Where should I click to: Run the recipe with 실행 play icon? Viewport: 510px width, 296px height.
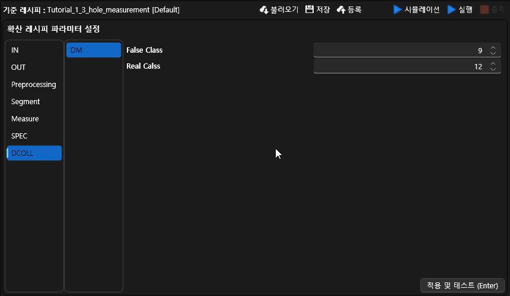(x=452, y=10)
